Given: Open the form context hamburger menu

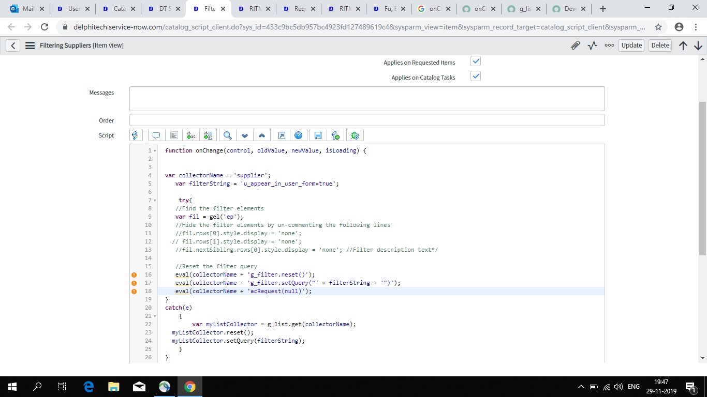Looking at the screenshot, I should [x=30, y=45].
